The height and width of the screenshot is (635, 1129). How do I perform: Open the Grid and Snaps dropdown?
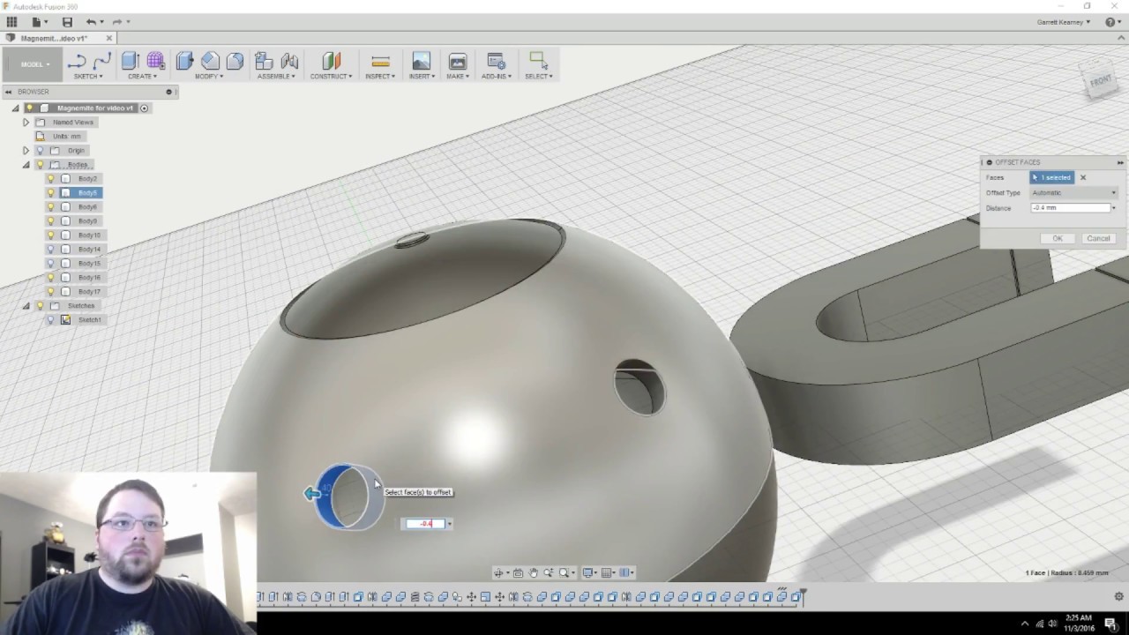608,573
